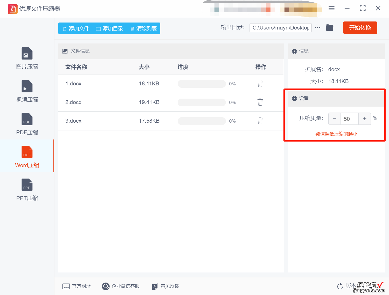The image size is (389, 295).
Task: Click the 操作 column header
Action: pyautogui.click(x=261, y=67)
